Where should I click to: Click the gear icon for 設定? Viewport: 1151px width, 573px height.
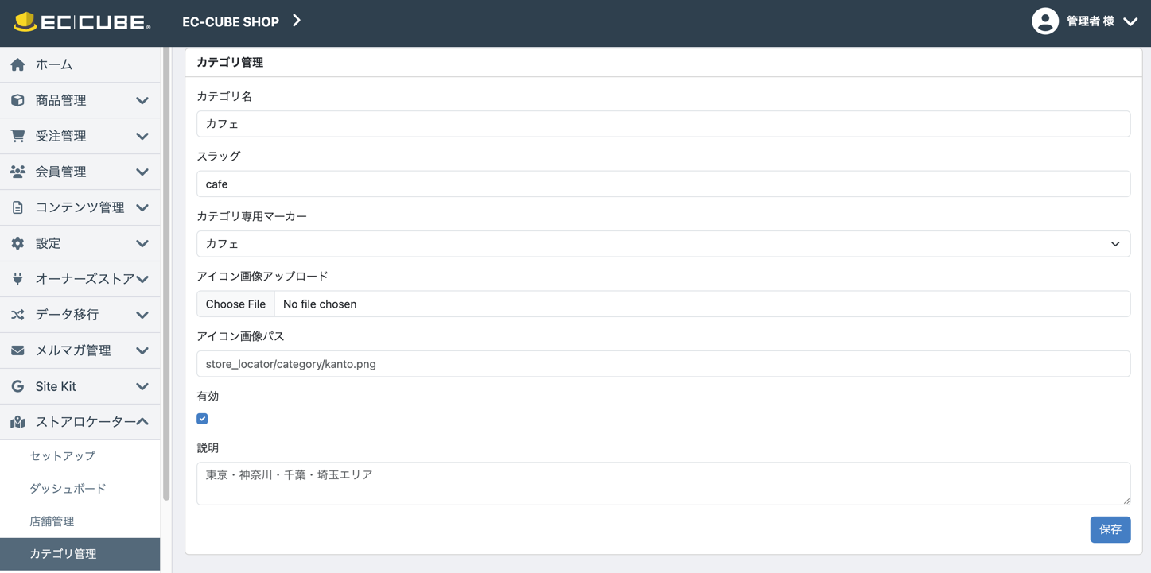[x=17, y=243]
